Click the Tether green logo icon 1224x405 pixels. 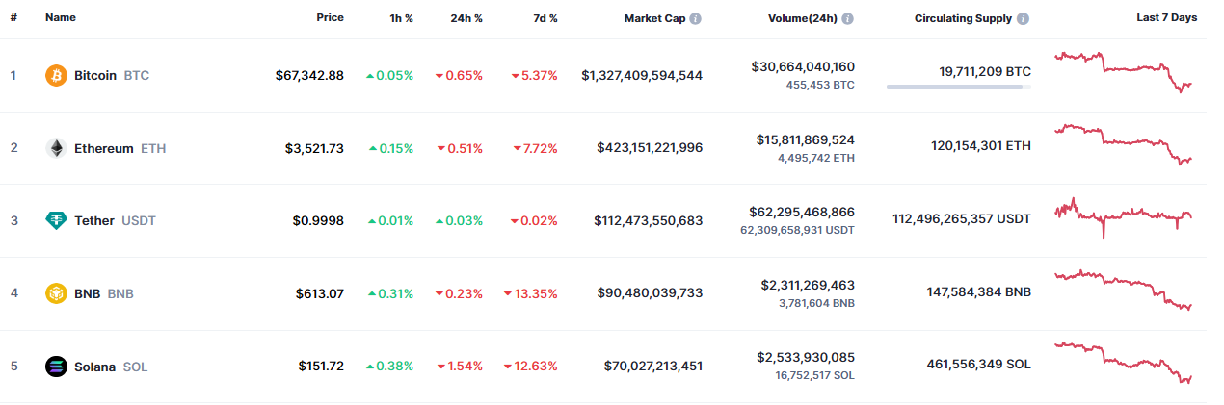click(57, 220)
